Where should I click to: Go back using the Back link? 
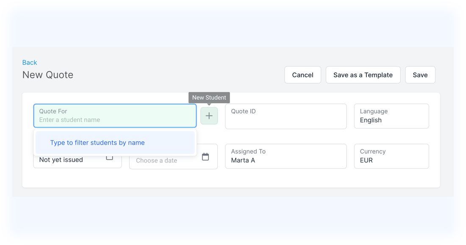tap(30, 63)
